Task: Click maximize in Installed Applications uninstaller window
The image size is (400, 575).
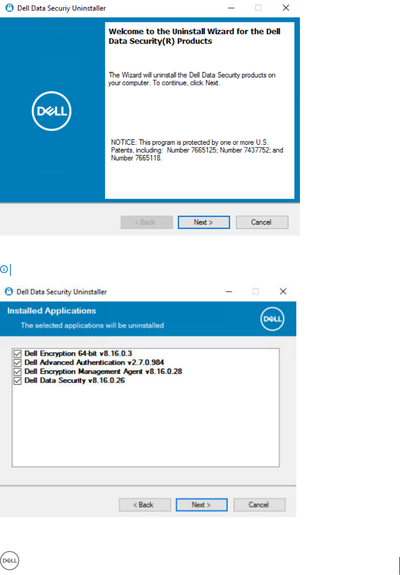Action: (x=256, y=291)
